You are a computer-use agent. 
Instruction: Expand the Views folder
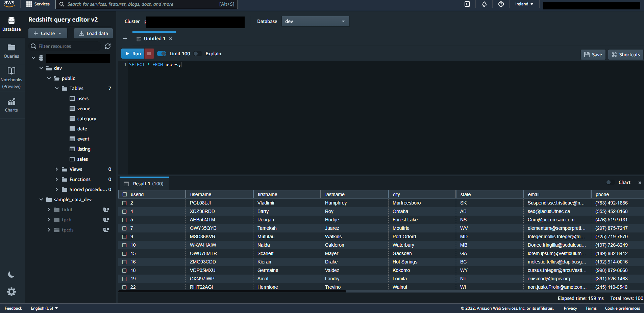(57, 169)
